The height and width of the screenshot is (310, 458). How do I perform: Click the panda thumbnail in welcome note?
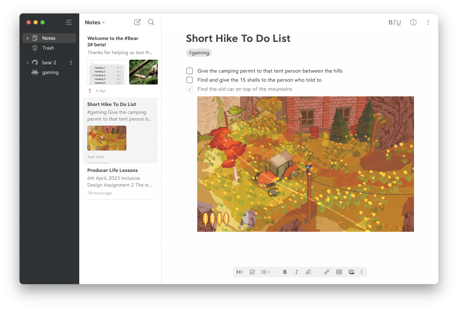pos(143,72)
